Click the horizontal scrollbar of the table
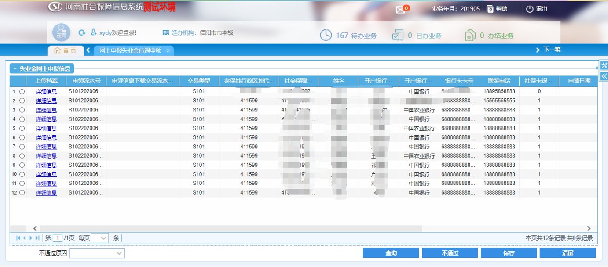This screenshot has width=608, height=267. tap(304, 228)
